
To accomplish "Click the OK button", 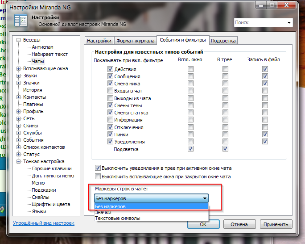I will 203,224.
